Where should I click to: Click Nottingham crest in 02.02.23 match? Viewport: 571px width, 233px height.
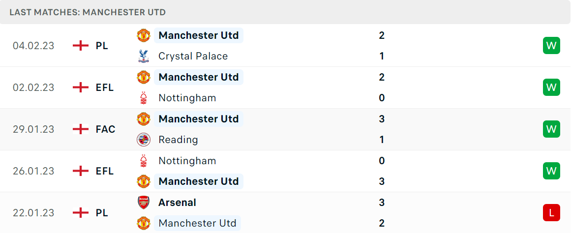144,98
